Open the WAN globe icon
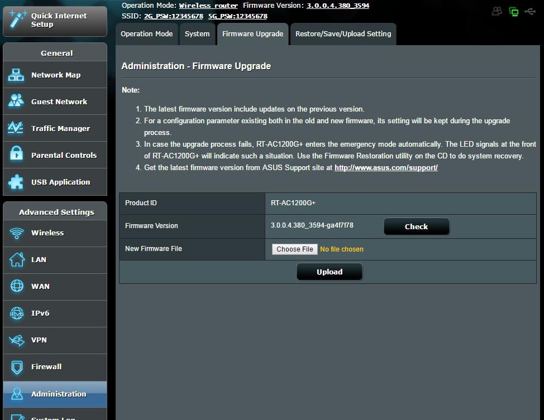The height and width of the screenshot is (420, 544). click(x=17, y=286)
